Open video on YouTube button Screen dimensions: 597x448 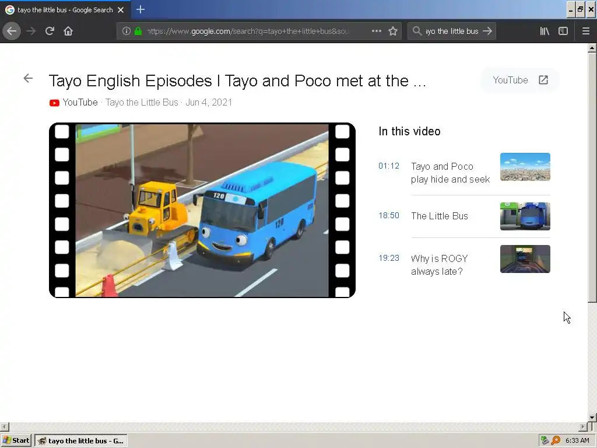click(520, 80)
